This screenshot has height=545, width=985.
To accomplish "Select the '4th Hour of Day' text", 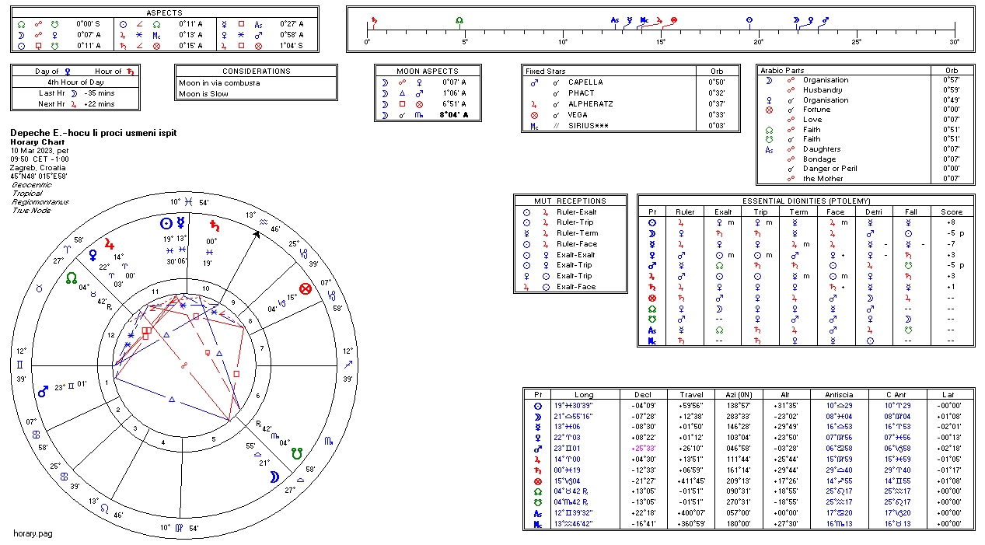I will click(75, 82).
